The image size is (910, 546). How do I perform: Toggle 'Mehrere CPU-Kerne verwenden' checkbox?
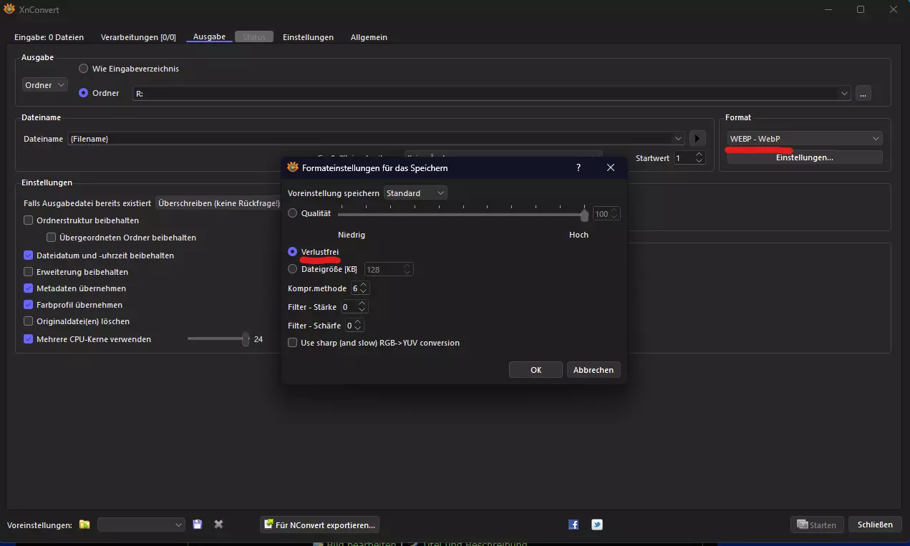(x=29, y=339)
